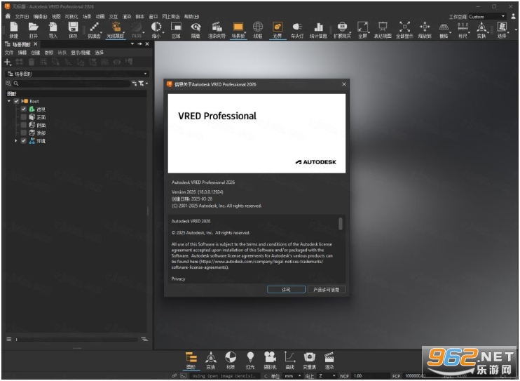Toggle the 顶部 (Top) camera checkbox
This screenshot has height=381, width=520.
24,133
